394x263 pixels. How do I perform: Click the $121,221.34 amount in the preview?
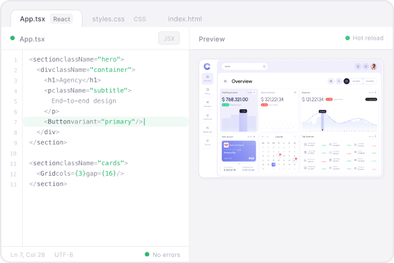coord(313,99)
